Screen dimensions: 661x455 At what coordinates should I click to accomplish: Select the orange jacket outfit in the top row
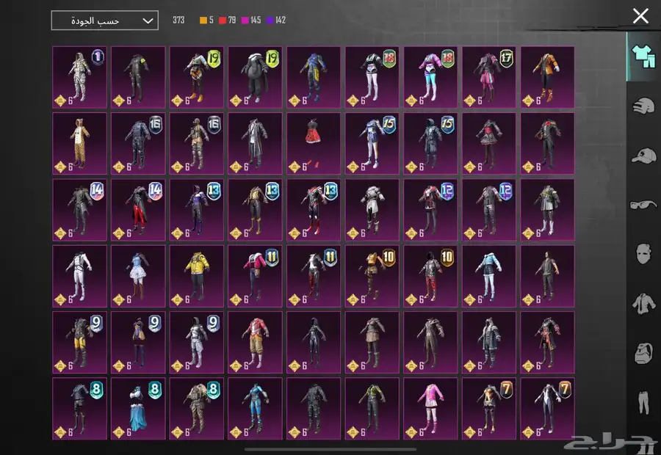pos(548,77)
